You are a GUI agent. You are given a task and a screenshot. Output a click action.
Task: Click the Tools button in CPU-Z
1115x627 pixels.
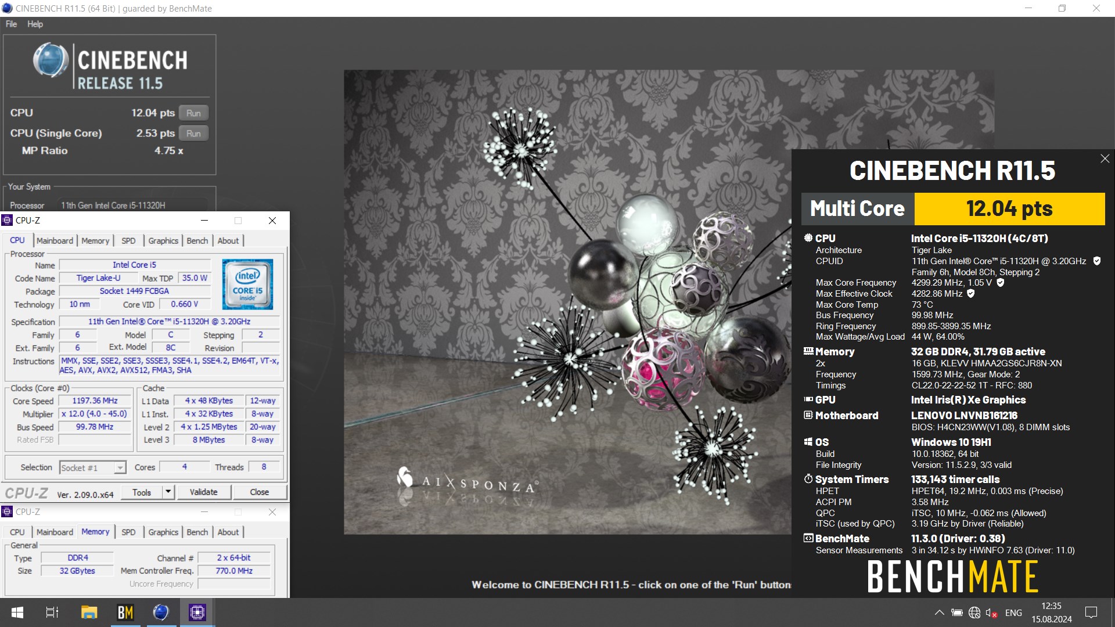142,492
